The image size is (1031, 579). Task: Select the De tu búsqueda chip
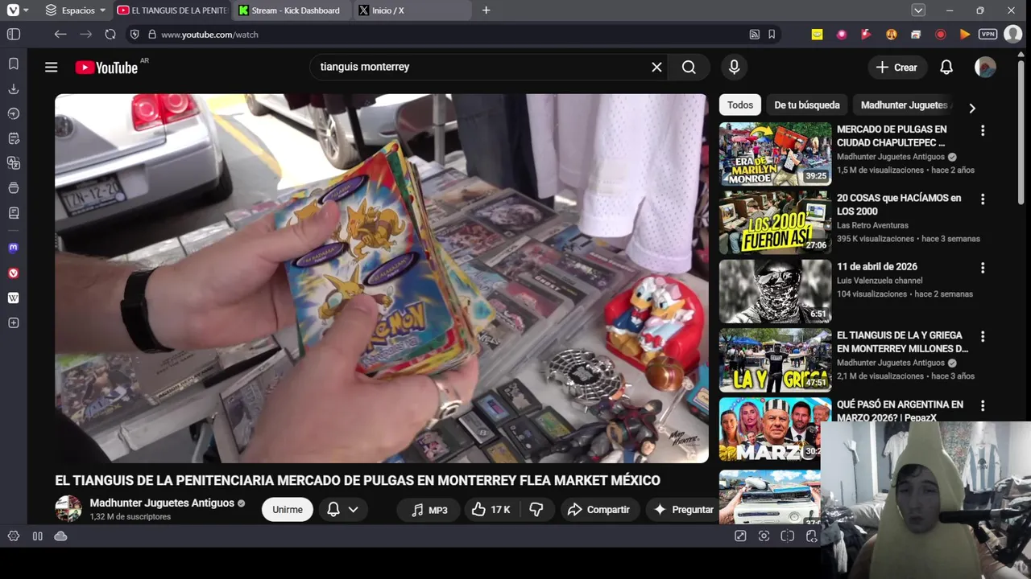coord(807,105)
